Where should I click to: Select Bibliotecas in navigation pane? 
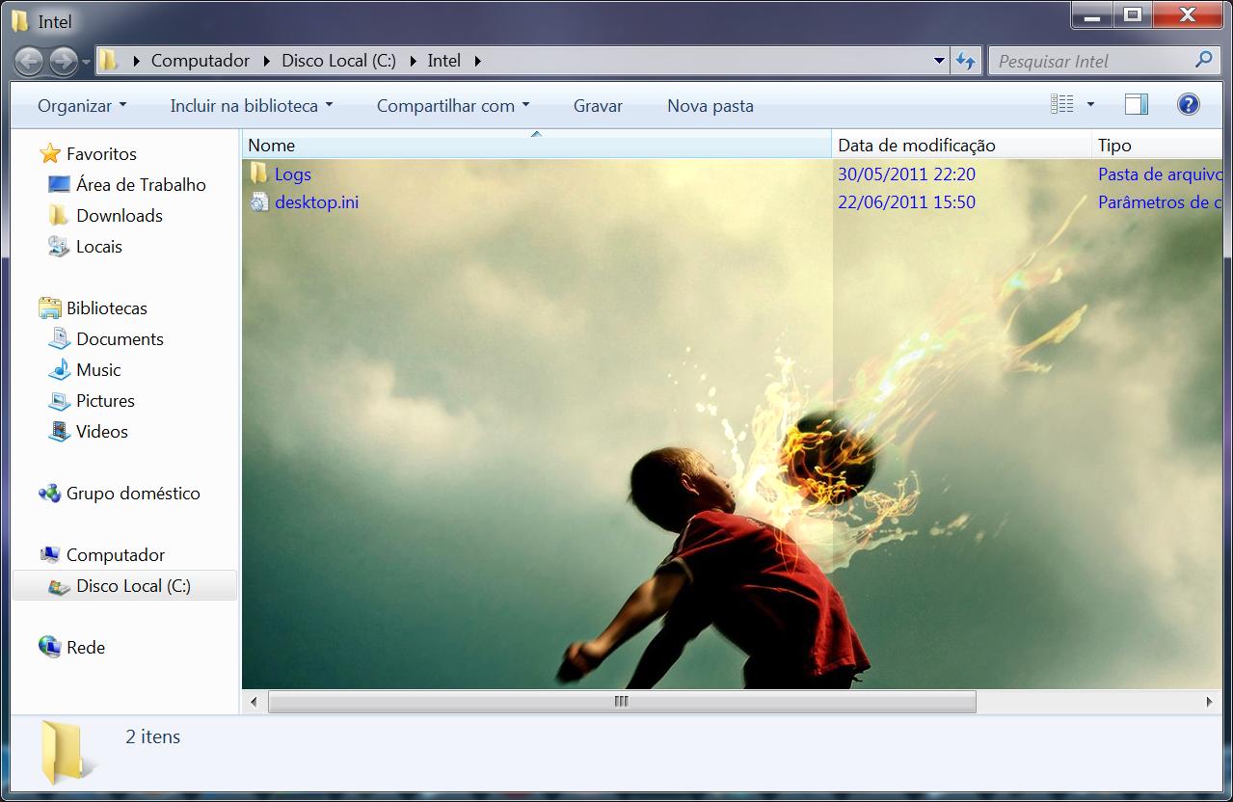(107, 308)
